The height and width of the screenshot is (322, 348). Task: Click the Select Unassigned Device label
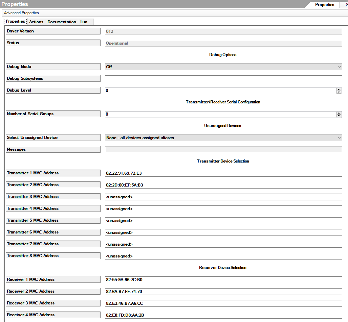point(53,138)
